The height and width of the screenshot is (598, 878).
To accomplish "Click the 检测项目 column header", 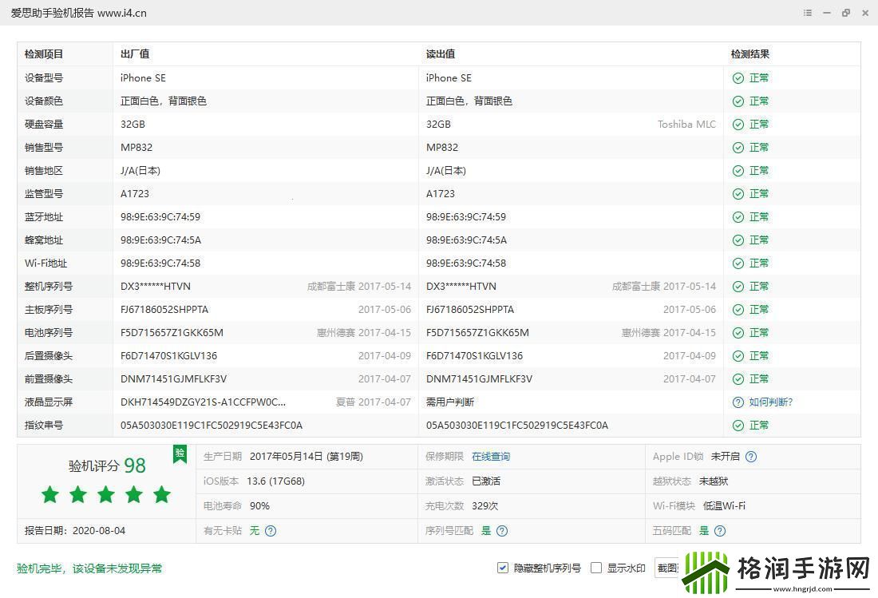I will coord(44,54).
